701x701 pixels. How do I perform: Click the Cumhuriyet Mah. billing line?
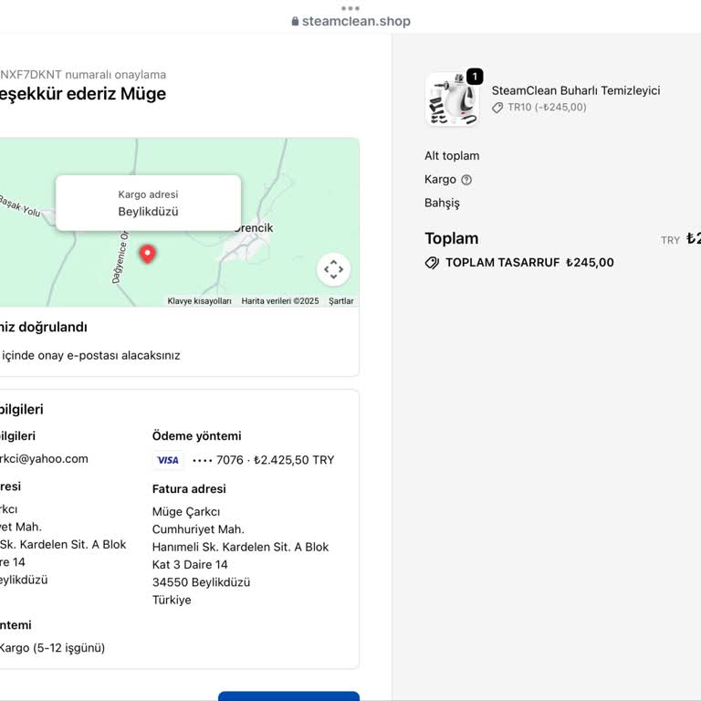pos(198,529)
